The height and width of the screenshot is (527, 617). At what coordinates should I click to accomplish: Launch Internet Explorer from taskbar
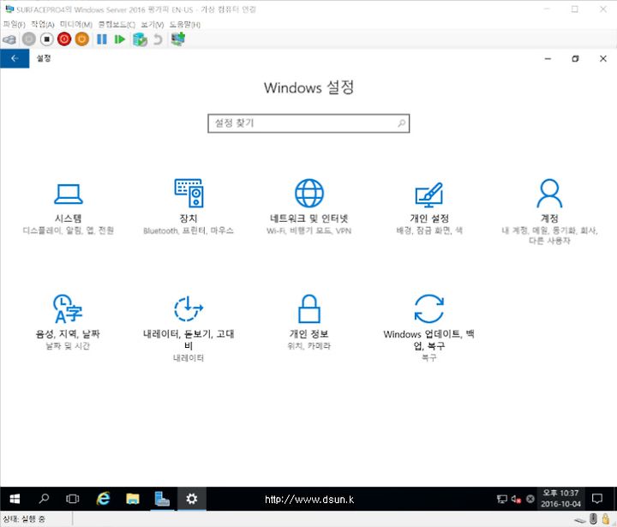tap(103, 499)
